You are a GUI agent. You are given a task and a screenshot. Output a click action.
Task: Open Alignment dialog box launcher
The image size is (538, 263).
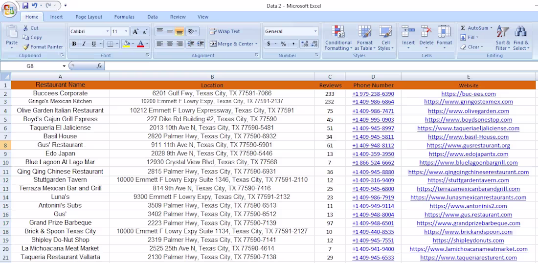pos(257,55)
